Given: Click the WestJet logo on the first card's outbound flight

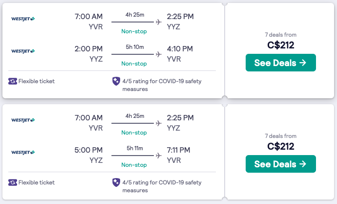Looking at the screenshot, I should click(23, 19).
